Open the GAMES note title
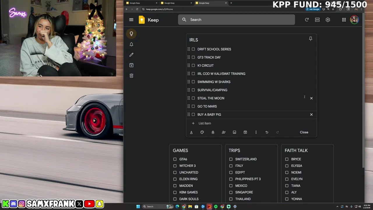Image resolution: width=373 pixels, height=210 pixels. click(x=180, y=150)
